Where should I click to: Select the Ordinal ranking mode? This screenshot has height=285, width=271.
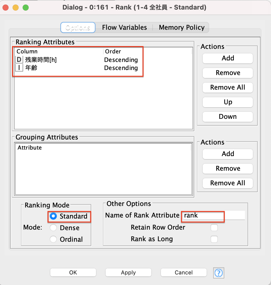tap(53, 239)
